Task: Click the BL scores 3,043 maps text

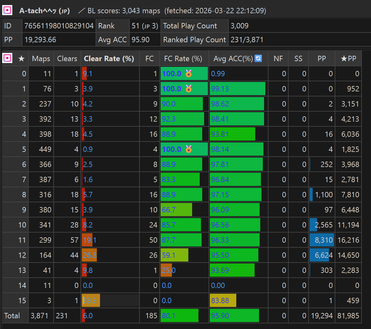Action: pos(124,11)
